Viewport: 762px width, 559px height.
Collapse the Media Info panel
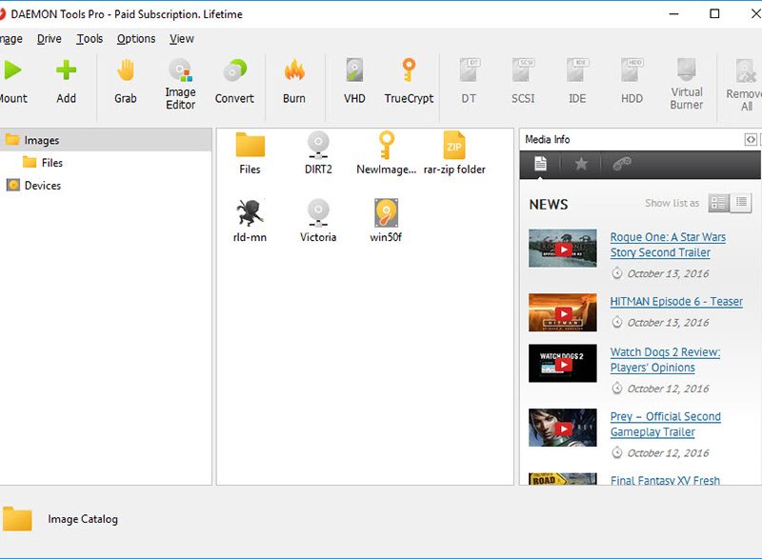751,140
